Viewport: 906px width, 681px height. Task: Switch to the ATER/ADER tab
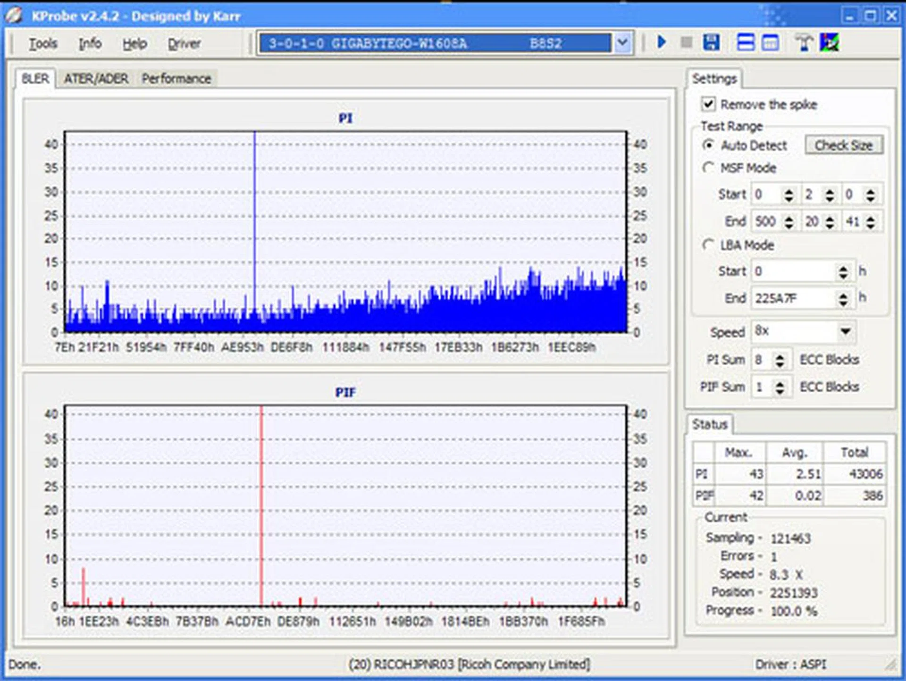(96, 78)
